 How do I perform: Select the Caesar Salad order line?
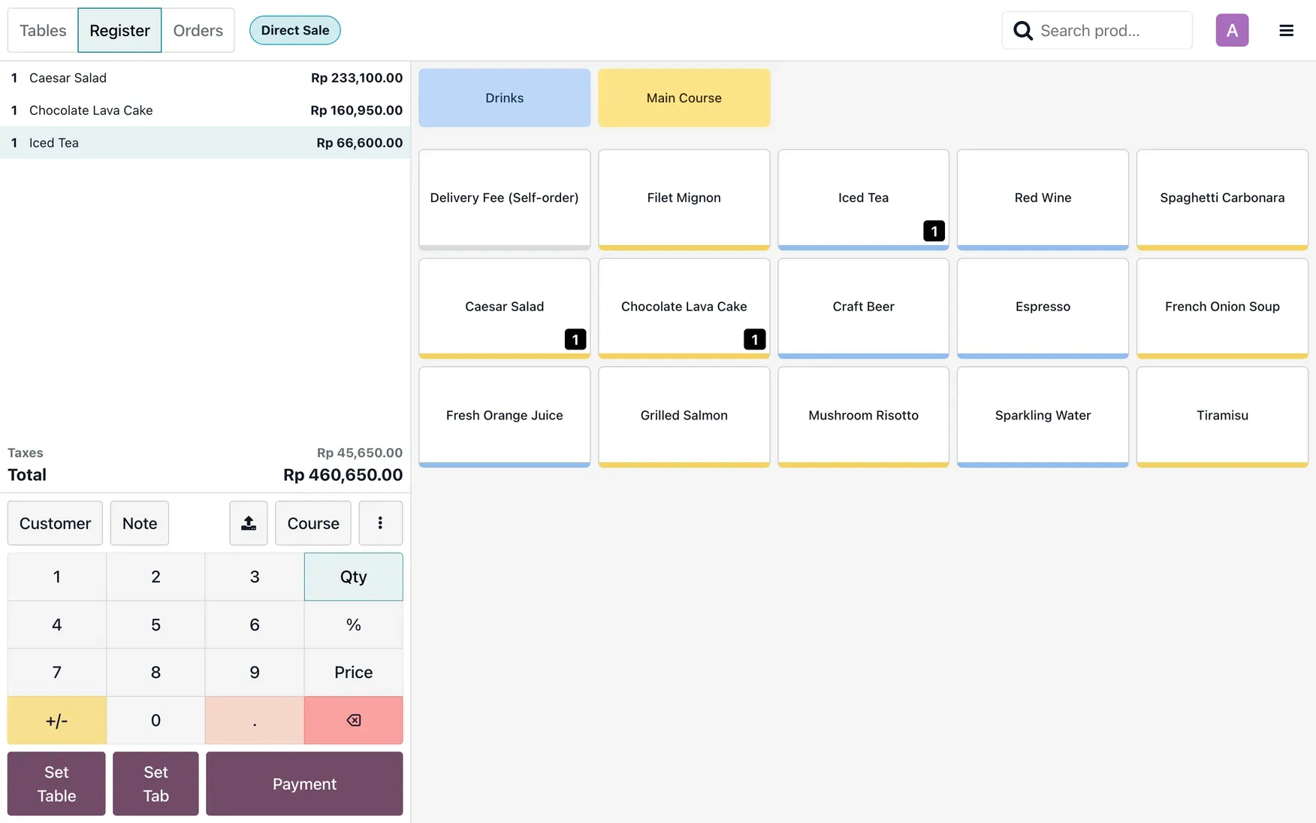pos(205,77)
